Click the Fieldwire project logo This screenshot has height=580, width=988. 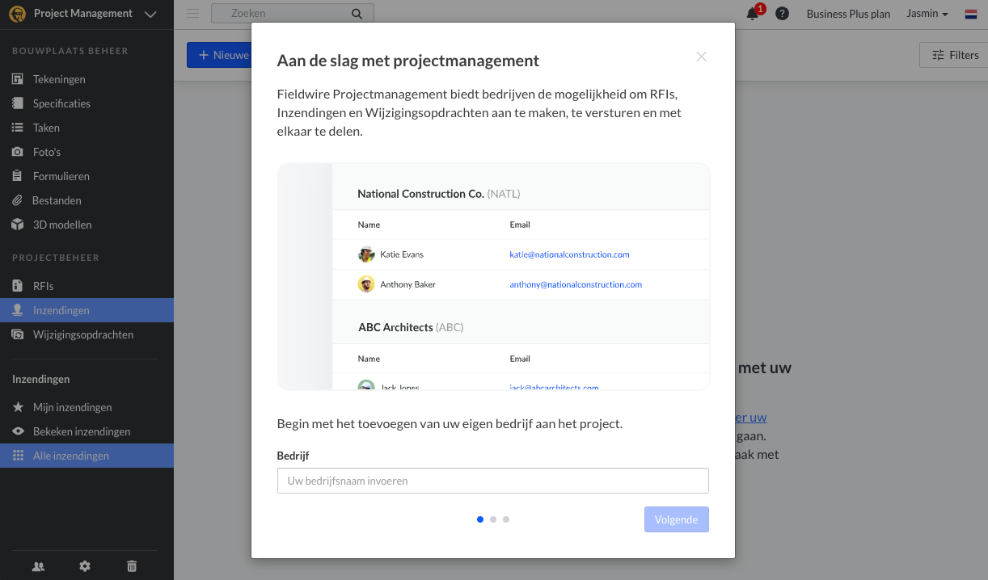pyautogui.click(x=17, y=14)
